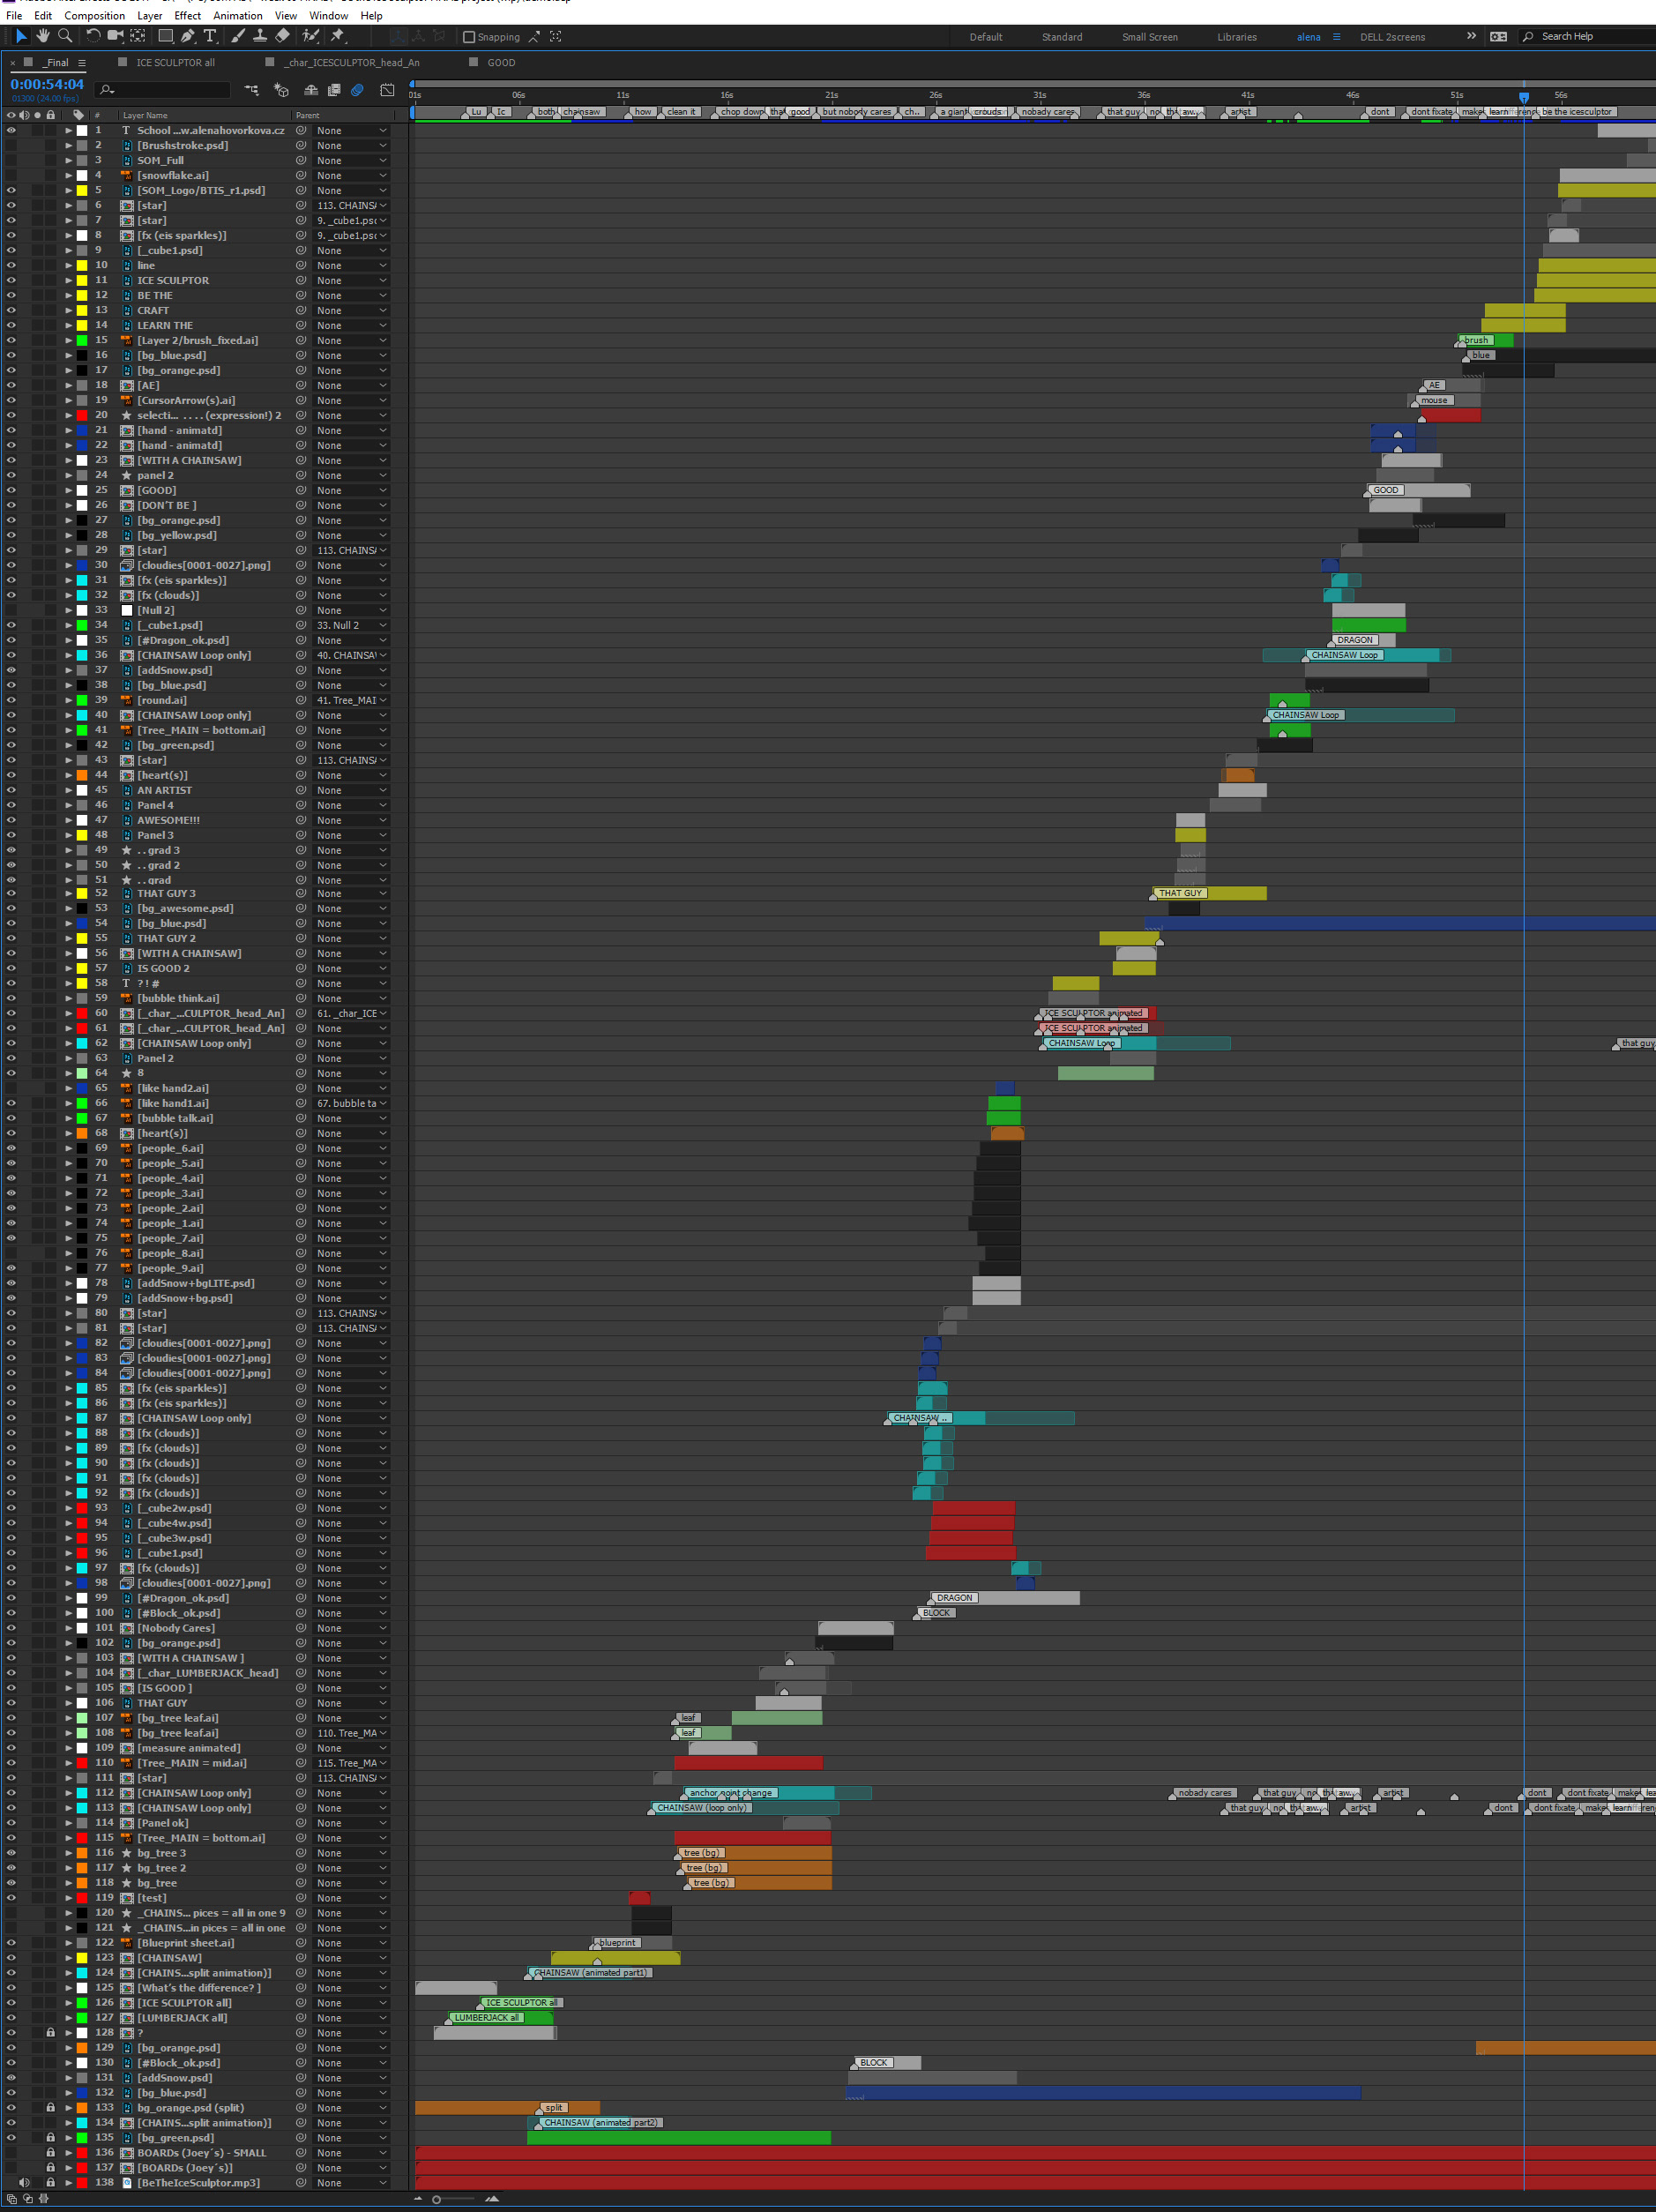Open parent dropdown for layer 66 like hand1.ai

351,1104
